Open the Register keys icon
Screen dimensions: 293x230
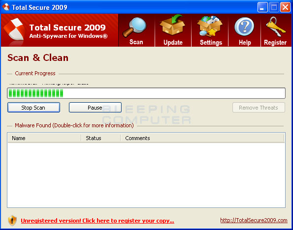276,27
